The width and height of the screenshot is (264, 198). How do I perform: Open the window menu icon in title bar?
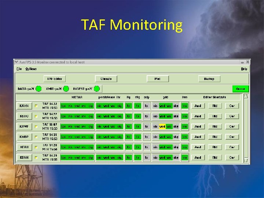(x=16, y=62)
